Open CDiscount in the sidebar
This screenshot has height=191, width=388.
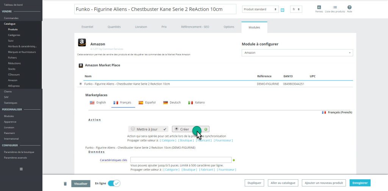14,75
